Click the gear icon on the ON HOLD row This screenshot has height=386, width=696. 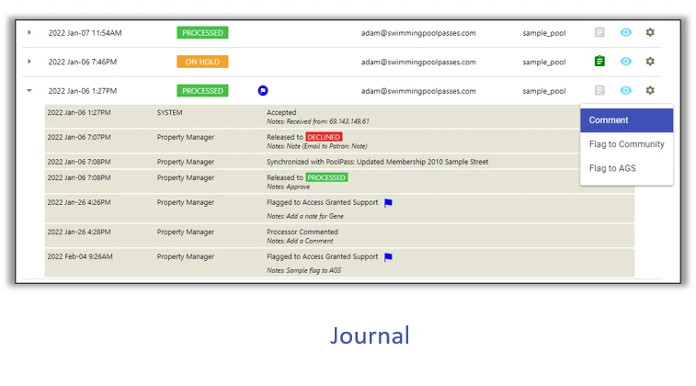click(x=650, y=62)
